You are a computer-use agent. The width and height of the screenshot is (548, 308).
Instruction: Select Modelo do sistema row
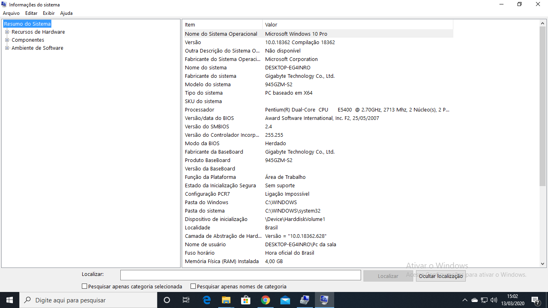318,84
